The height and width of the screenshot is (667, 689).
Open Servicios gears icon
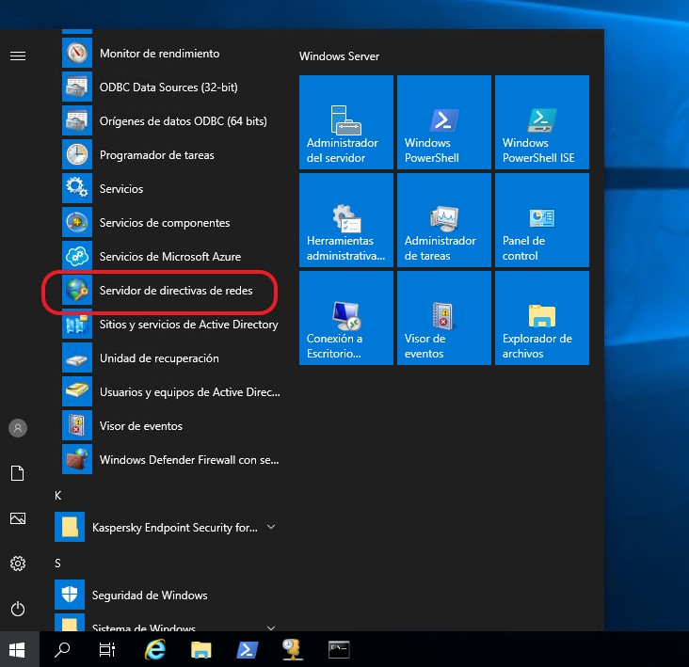[x=77, y=188]
